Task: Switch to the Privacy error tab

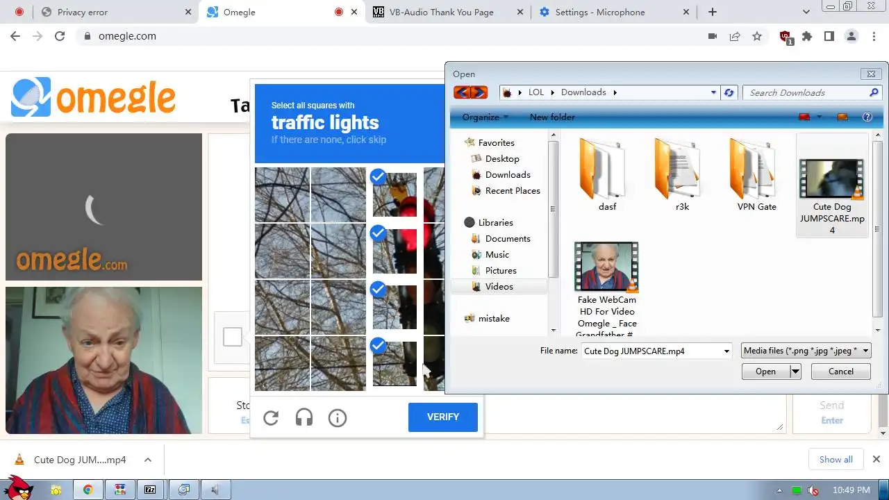Action: coord(115,12)
